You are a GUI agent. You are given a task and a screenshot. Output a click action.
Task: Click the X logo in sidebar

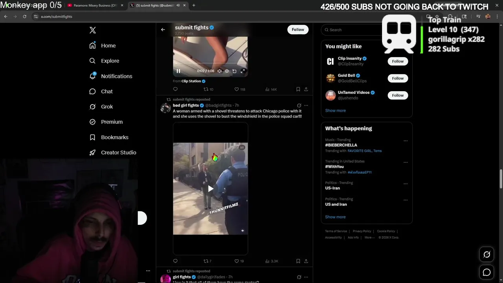[x=93, y=30]
